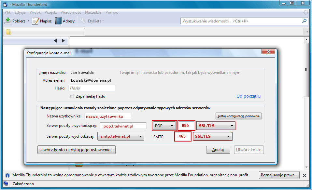Click the Hasło password field
312x190 pixels.
pyautogui.click(x=92, y=88)
